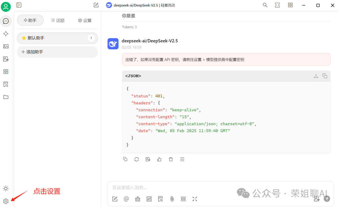Send the message with the arrow button

point(327,199)
